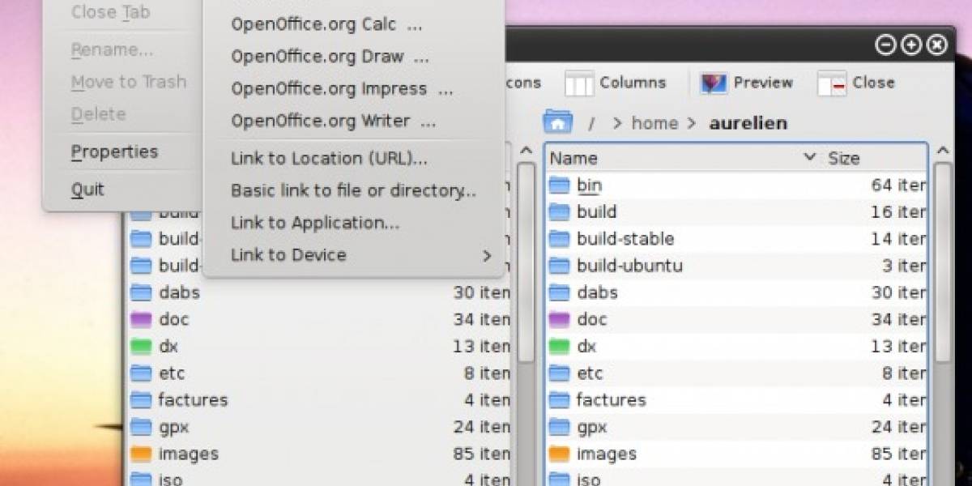Screen dimensions: 972x486
Task: Select green dx folder icon, left pane
Action: tap(141, 346)
